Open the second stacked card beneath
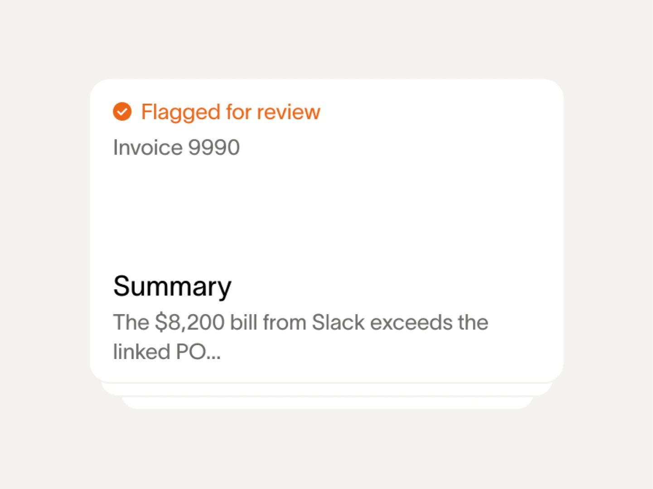Screen dimensions: 653x489 click(326, 389)
